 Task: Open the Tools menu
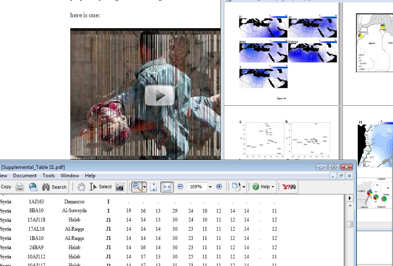tap(49, 176)
